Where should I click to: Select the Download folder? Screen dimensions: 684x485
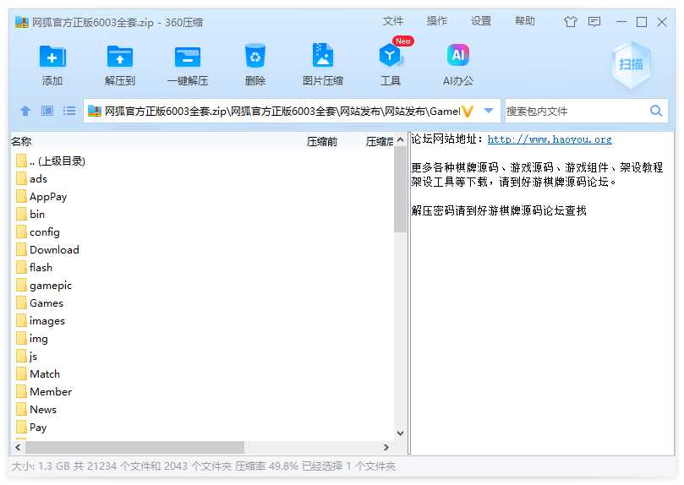pyautogui.click(x=202, y=250)
